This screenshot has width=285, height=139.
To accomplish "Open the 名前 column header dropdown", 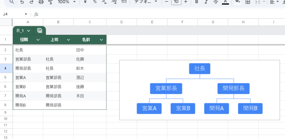I will click(x=101, y=40).
